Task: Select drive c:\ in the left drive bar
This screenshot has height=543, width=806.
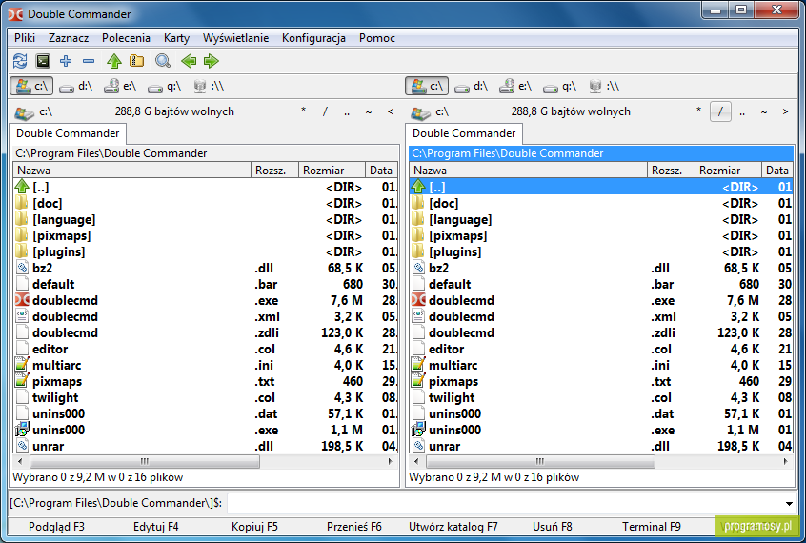Action: click(x=31, y=86)
